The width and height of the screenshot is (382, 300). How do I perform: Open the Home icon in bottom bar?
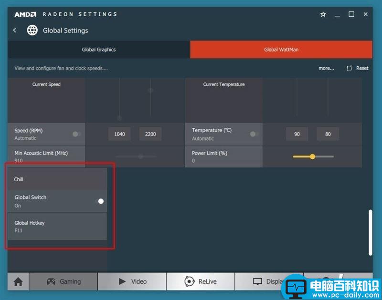coord(18,281)
